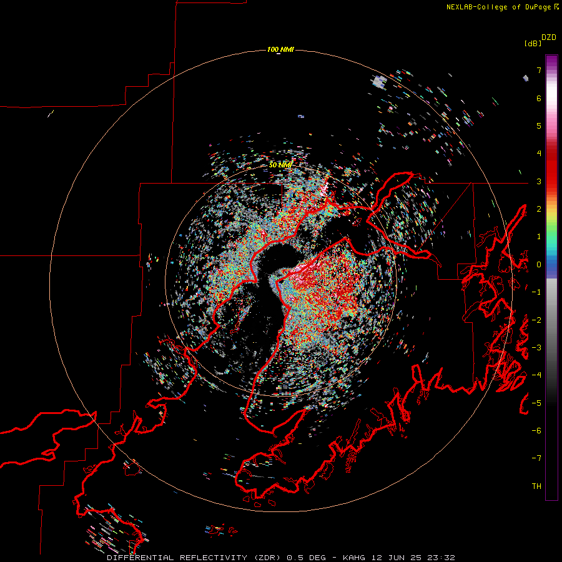The width and height of the screenshot is (562, 562).
Task: Click the 4 value on the dB scale
Action: (x=539, y=154)
